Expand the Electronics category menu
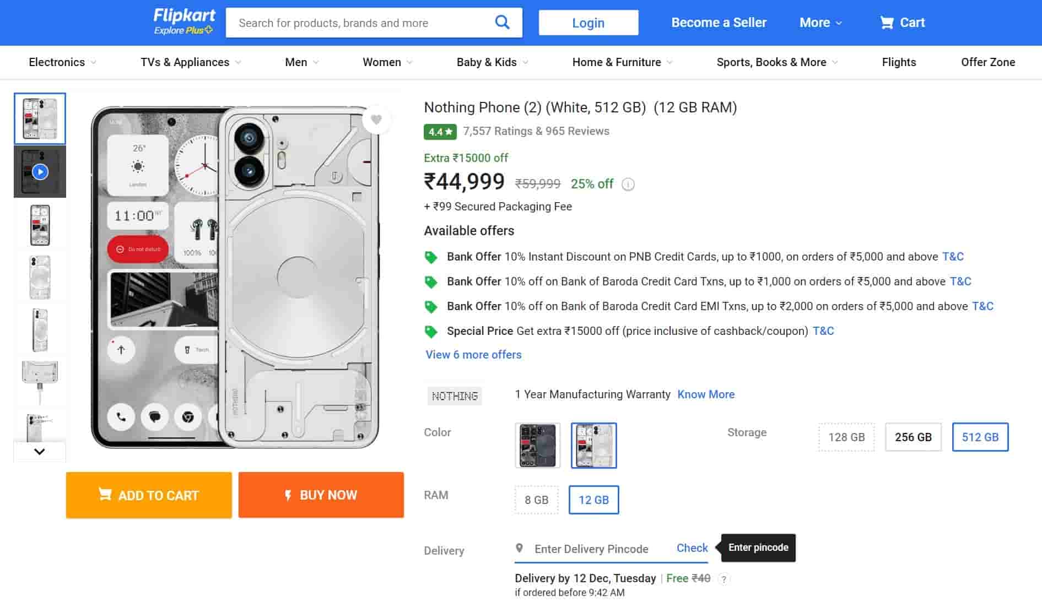Screen dimensions: 1042x607 coord(62,62)
